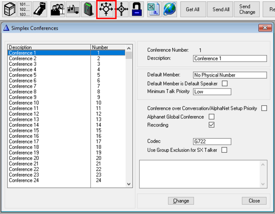Select Conference 16 in the list
The image size is (275, 214).
pos(67,136)
